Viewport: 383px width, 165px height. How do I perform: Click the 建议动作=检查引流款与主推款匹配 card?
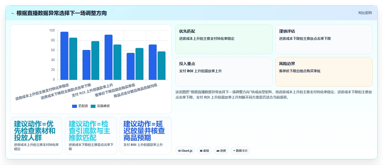point(91,136)
